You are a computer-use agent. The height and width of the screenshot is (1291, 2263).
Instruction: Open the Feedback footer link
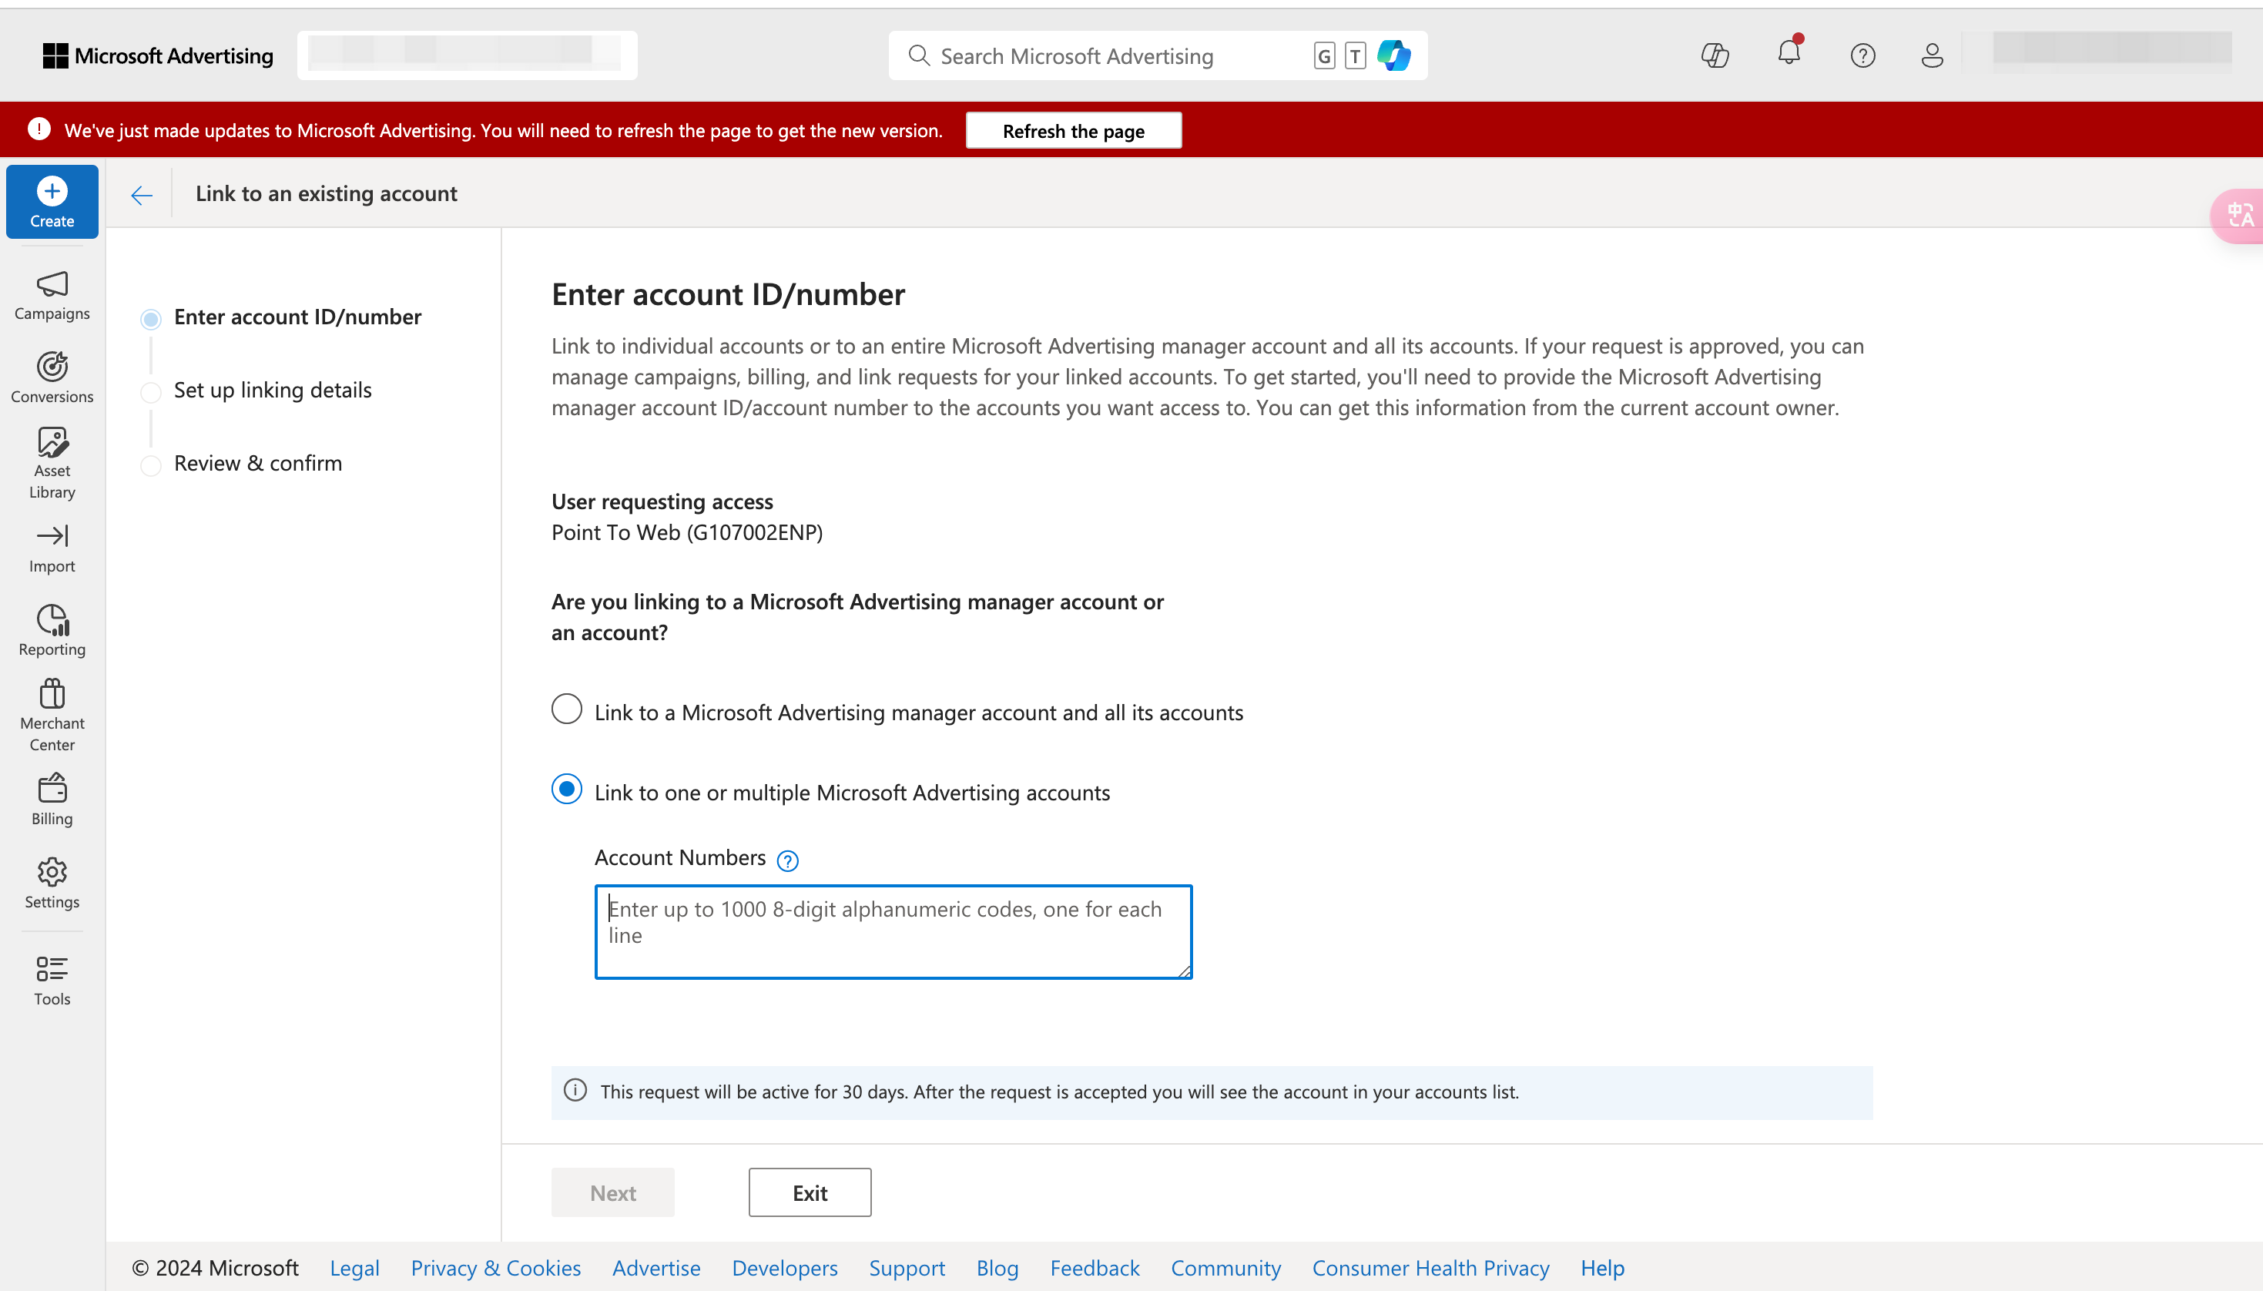point(1095,1268)
